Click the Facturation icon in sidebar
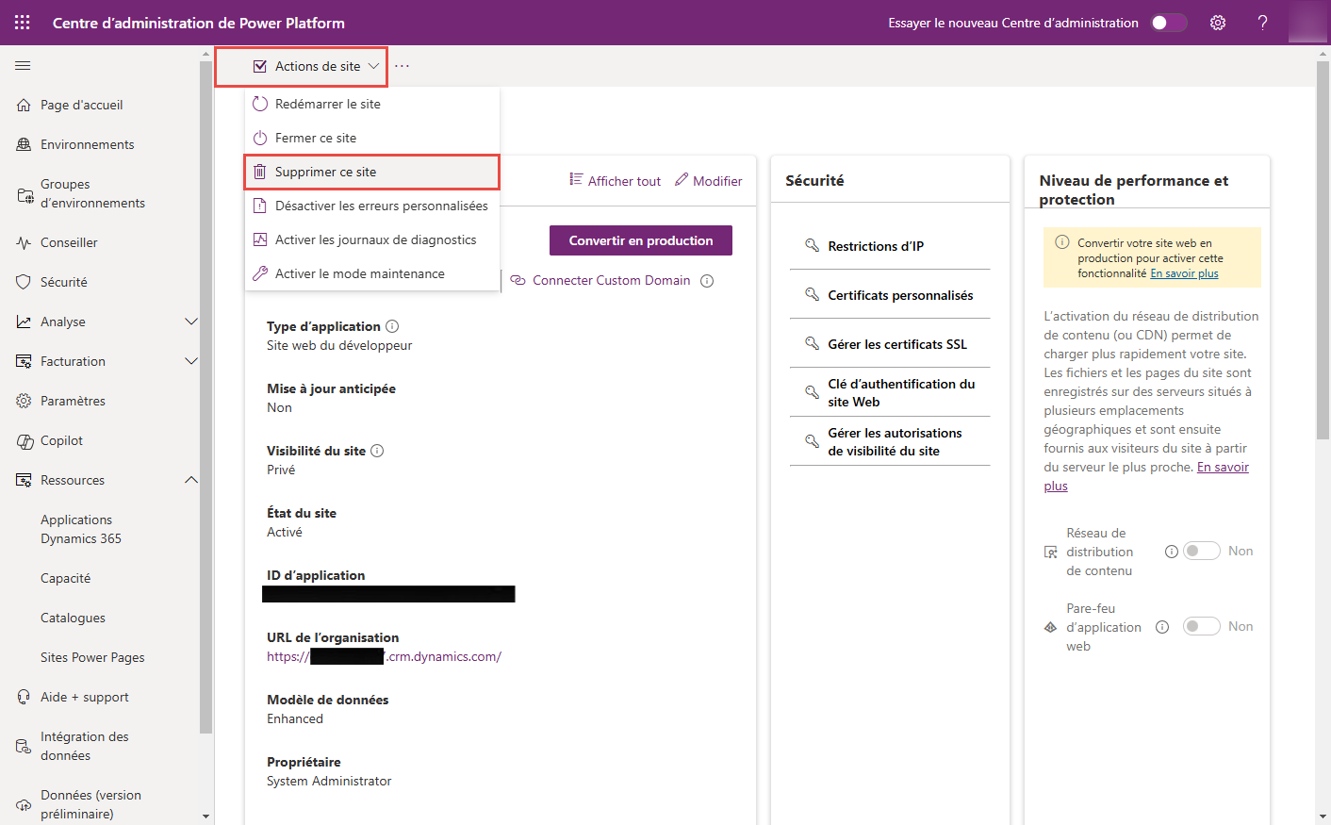The height and width of the screenshot is (825, 1331). click(x=24, y=361)
